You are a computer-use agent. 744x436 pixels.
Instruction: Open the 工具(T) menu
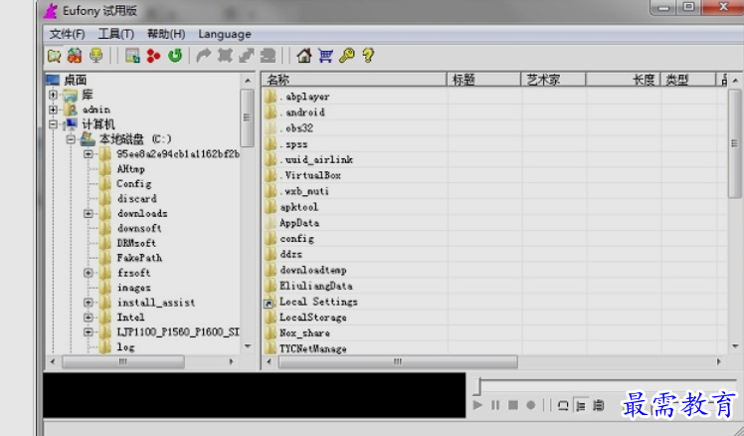[115, 34]
